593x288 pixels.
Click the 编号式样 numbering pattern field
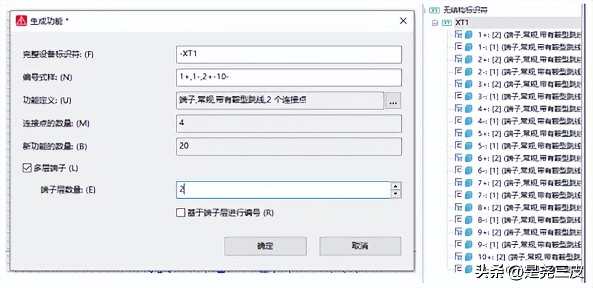288,77
